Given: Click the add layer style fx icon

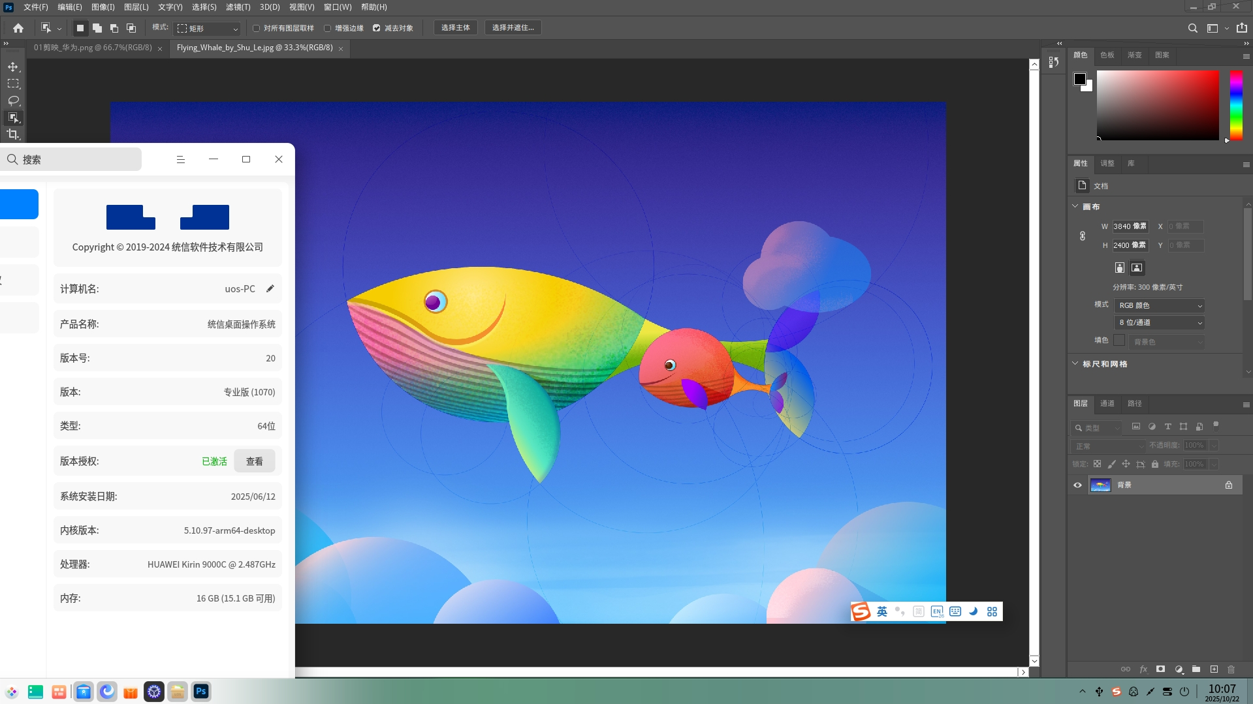Looking at the screenshot, I should [1143, 669].
